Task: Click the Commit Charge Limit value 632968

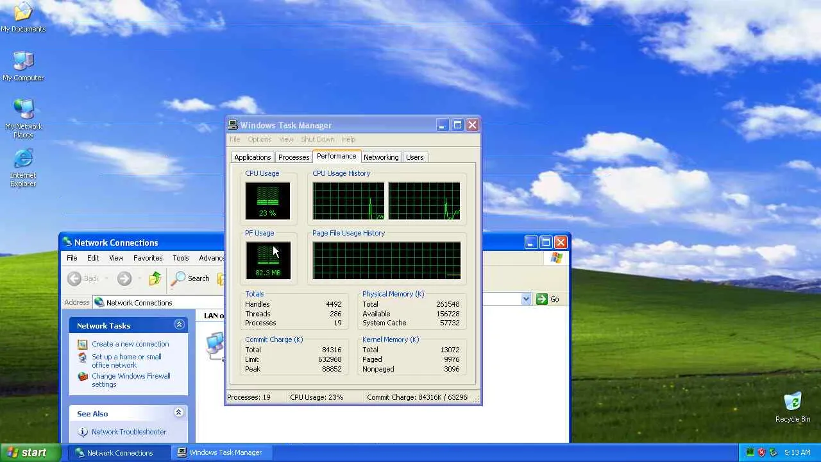Action: pyautogui.click(x=330, y=359)
